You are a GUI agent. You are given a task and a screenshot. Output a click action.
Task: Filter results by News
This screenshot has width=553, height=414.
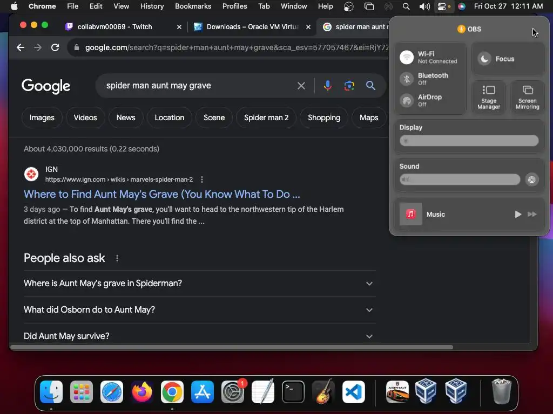point(126,118)
